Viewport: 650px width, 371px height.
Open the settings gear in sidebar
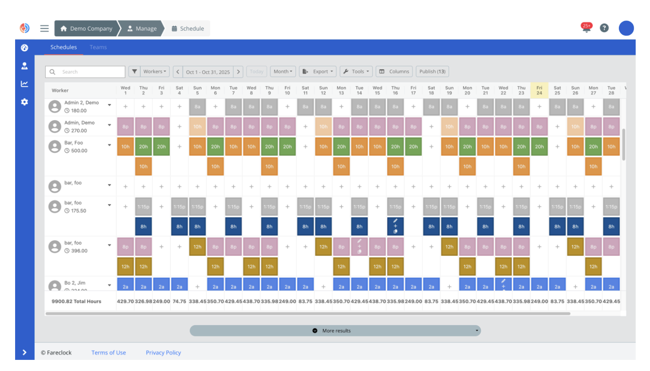coord(25,102)
